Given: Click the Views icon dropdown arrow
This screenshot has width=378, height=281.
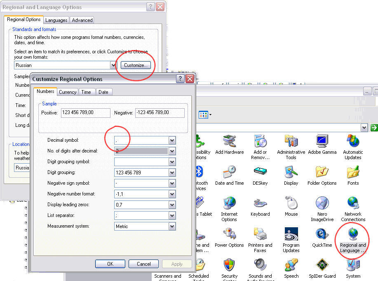Looking at the screenshot, I should (x=211, y=115).
